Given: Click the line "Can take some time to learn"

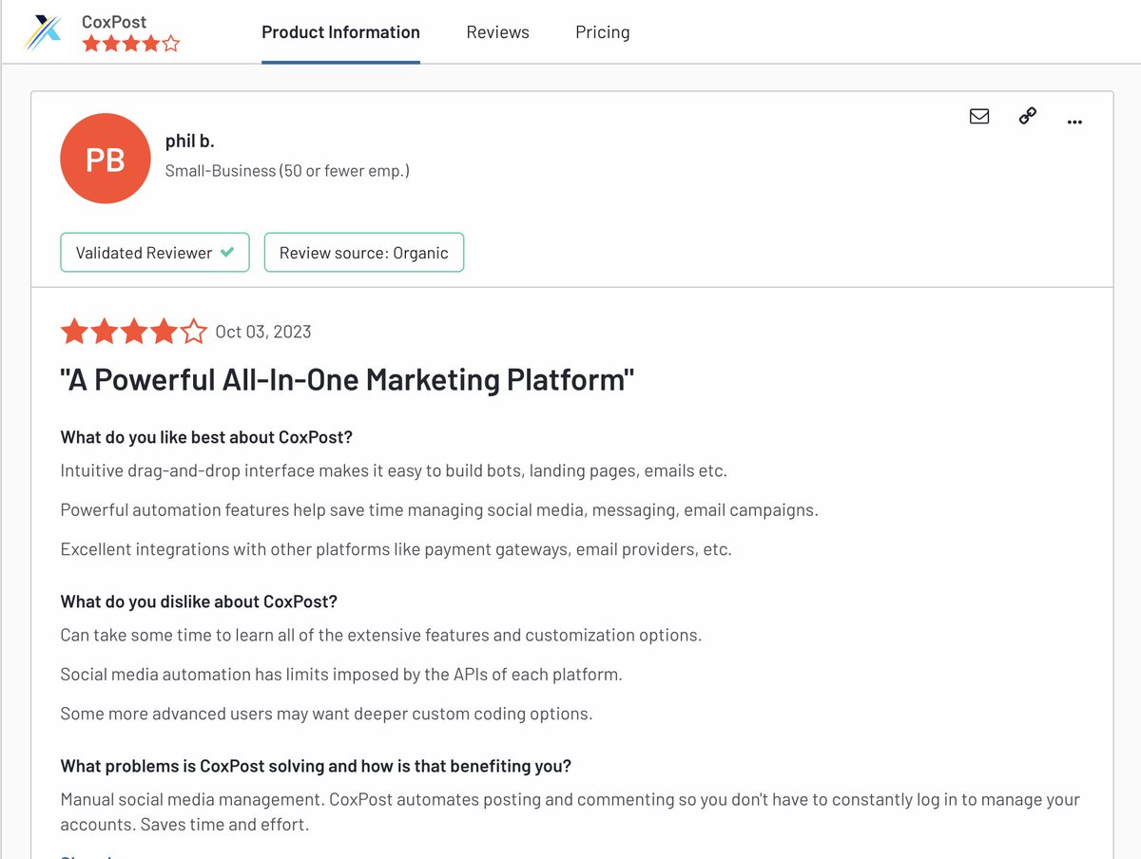Looking at the screenshot, I should tap(380, 635).
